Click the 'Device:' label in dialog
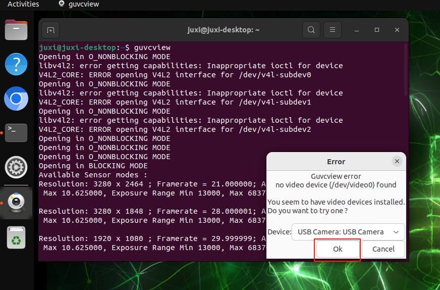Screen dimensions: 440x290 (x=279, y=232)
